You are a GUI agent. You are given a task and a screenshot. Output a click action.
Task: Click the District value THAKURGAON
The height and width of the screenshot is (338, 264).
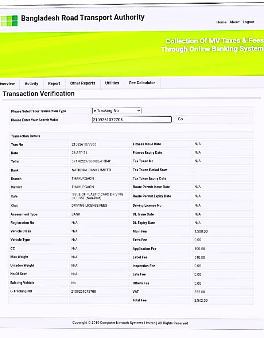pos(83,187)
